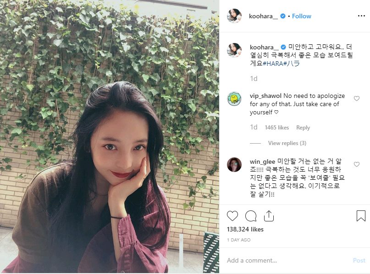The image size is (370, 274).
Task: Save post with the bookmark icon
Action: click(361, 215)
